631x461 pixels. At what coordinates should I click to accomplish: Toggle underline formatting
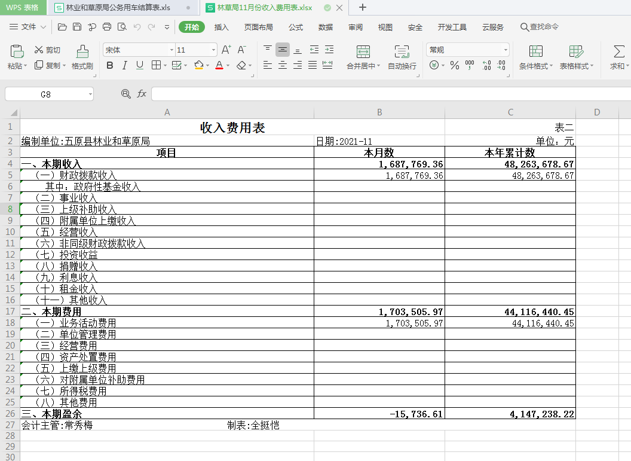pos(140,65)
